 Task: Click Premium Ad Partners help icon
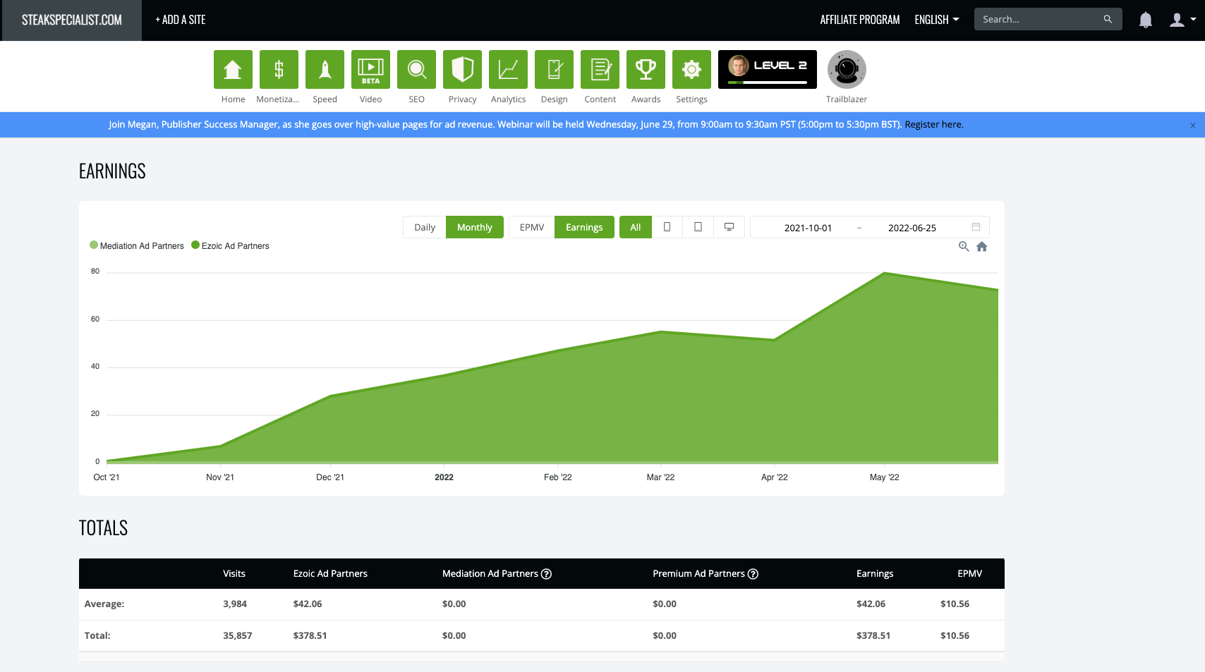pyautogui.click(x=753, y=574)
